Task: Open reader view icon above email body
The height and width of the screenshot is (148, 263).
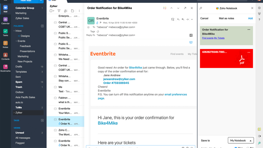Action: coord(191,42)
